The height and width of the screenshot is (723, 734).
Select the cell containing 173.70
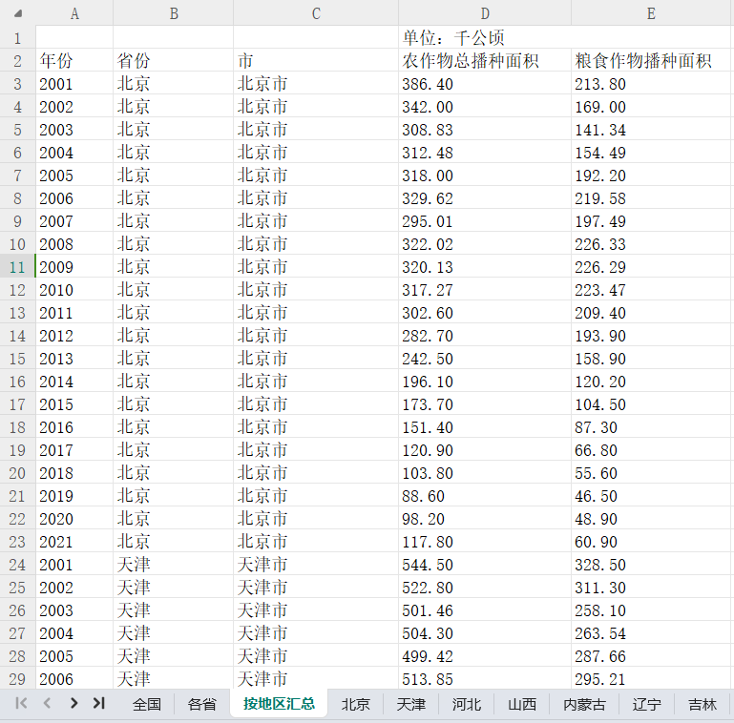coord(485,404)
